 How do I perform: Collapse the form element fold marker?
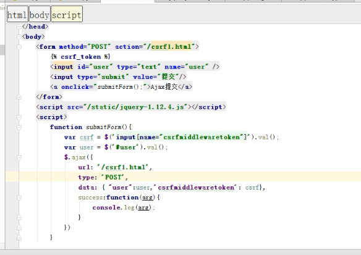[x=19, y=47]
